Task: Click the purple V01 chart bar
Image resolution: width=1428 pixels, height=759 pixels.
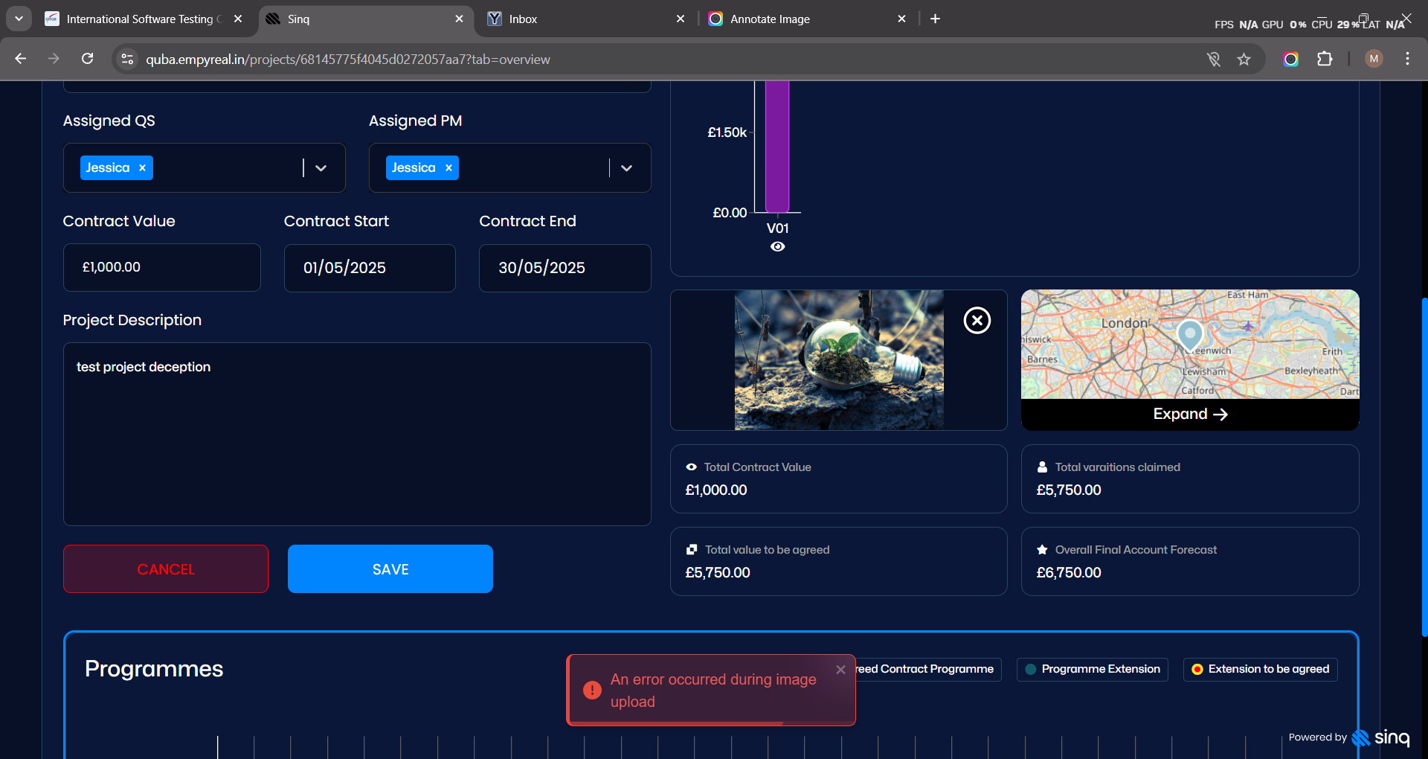Action: [x=777, y=149]
